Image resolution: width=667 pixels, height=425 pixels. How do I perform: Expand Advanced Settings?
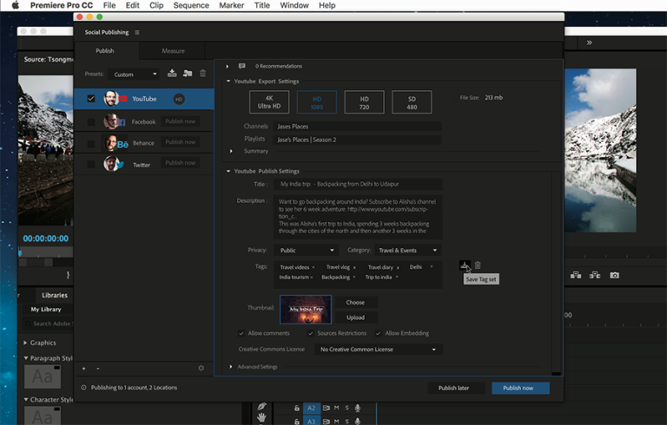coord(231,366)
